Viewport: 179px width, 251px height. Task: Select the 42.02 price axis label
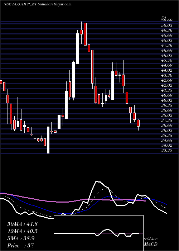[x=167, y=85]
